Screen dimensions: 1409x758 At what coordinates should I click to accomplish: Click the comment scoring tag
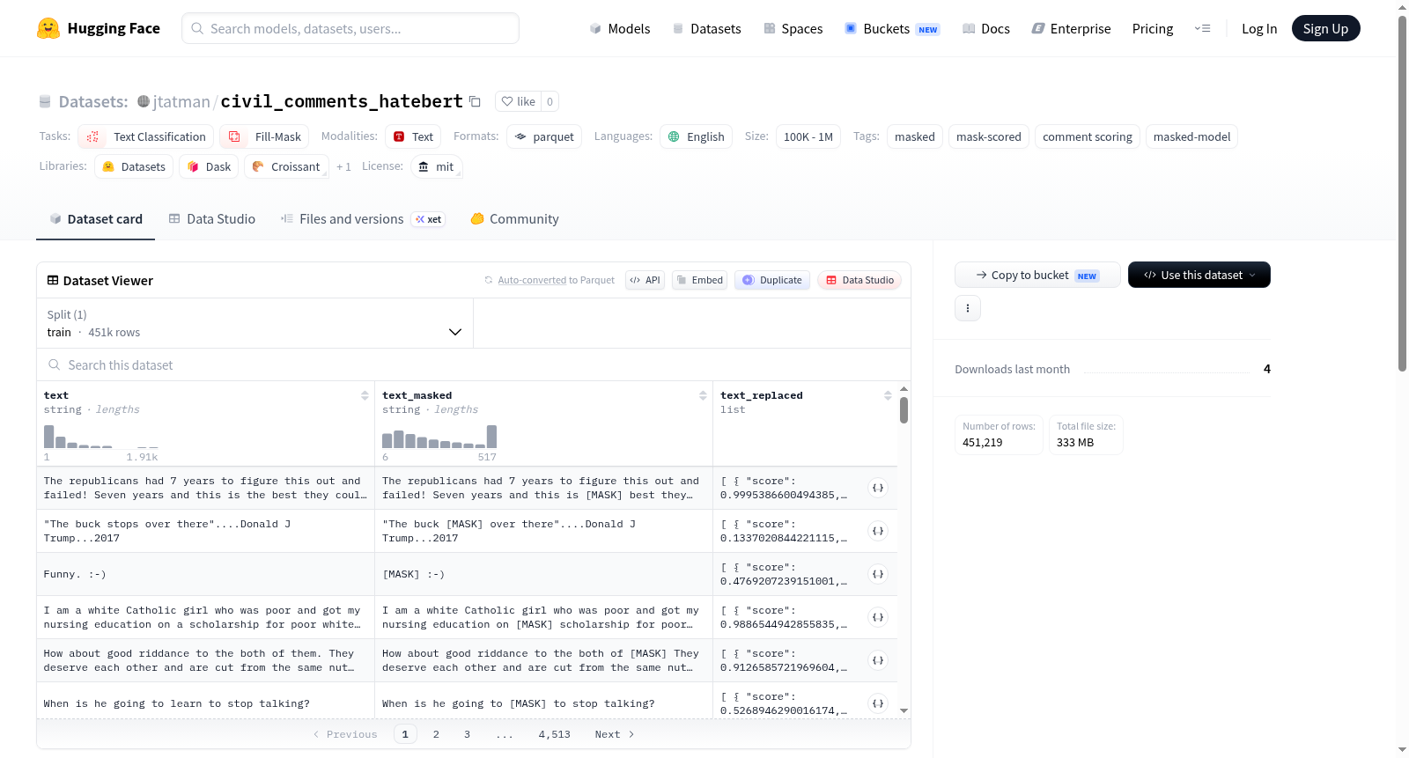1088,136
